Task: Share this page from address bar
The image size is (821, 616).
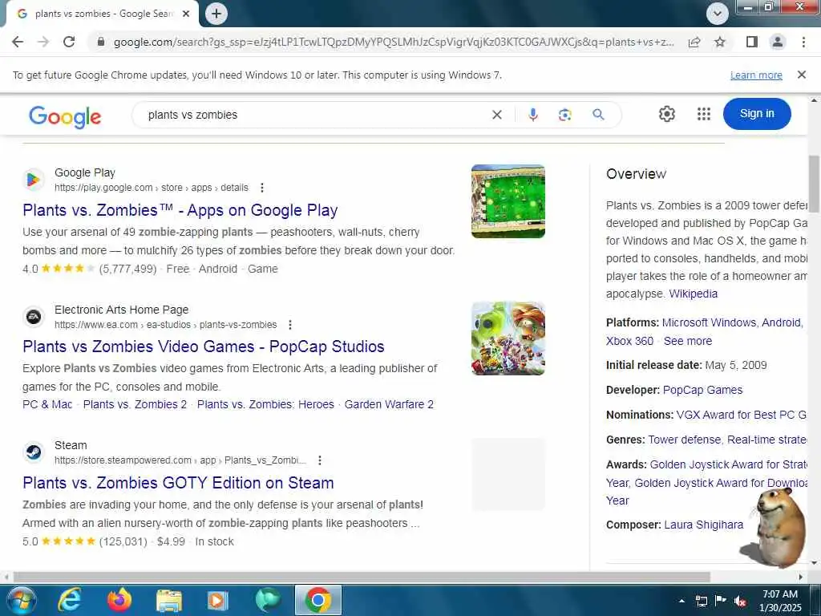Action: [x=694, y=42]
